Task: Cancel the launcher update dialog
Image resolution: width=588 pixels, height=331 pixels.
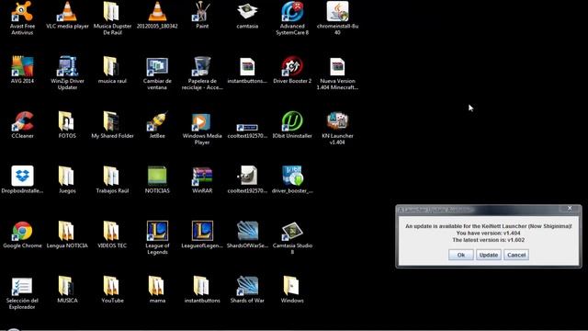Action: (x=516, y=255)
